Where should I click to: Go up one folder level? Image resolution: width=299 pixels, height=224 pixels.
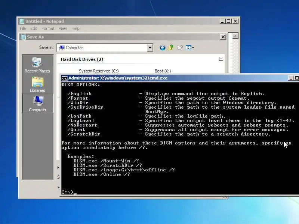171,47
